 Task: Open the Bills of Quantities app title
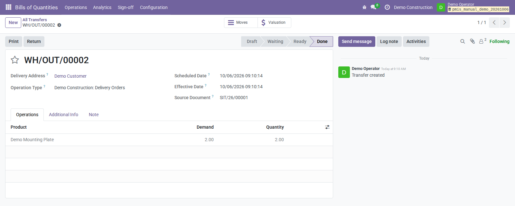[x=36, y=7]
